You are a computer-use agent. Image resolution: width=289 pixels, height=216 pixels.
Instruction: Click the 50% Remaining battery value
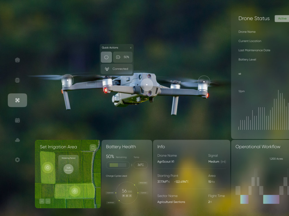click(x=116, y=156)
